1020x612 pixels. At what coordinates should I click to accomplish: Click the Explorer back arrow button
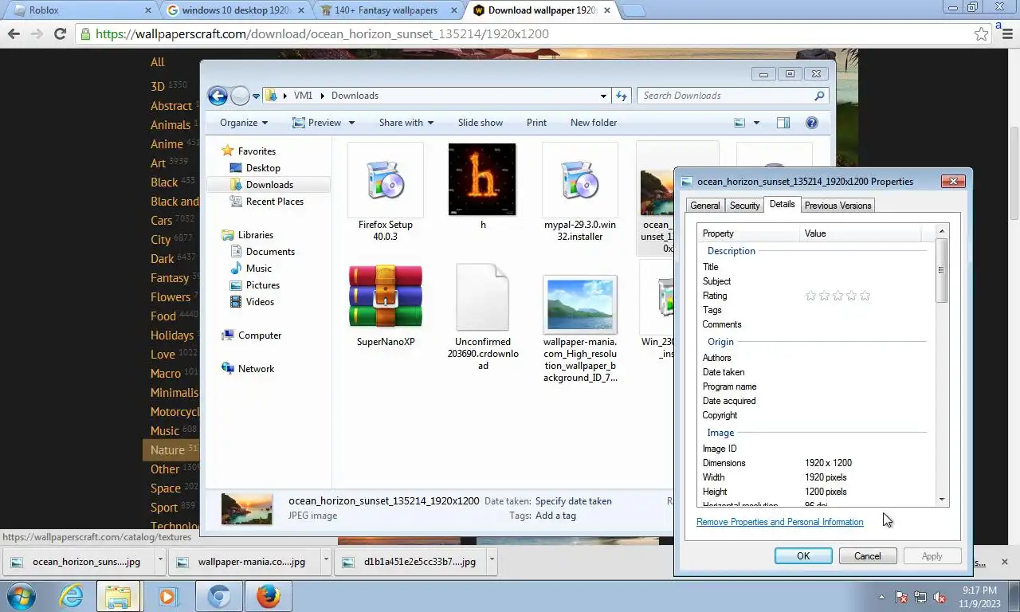[x=218, y=96]
